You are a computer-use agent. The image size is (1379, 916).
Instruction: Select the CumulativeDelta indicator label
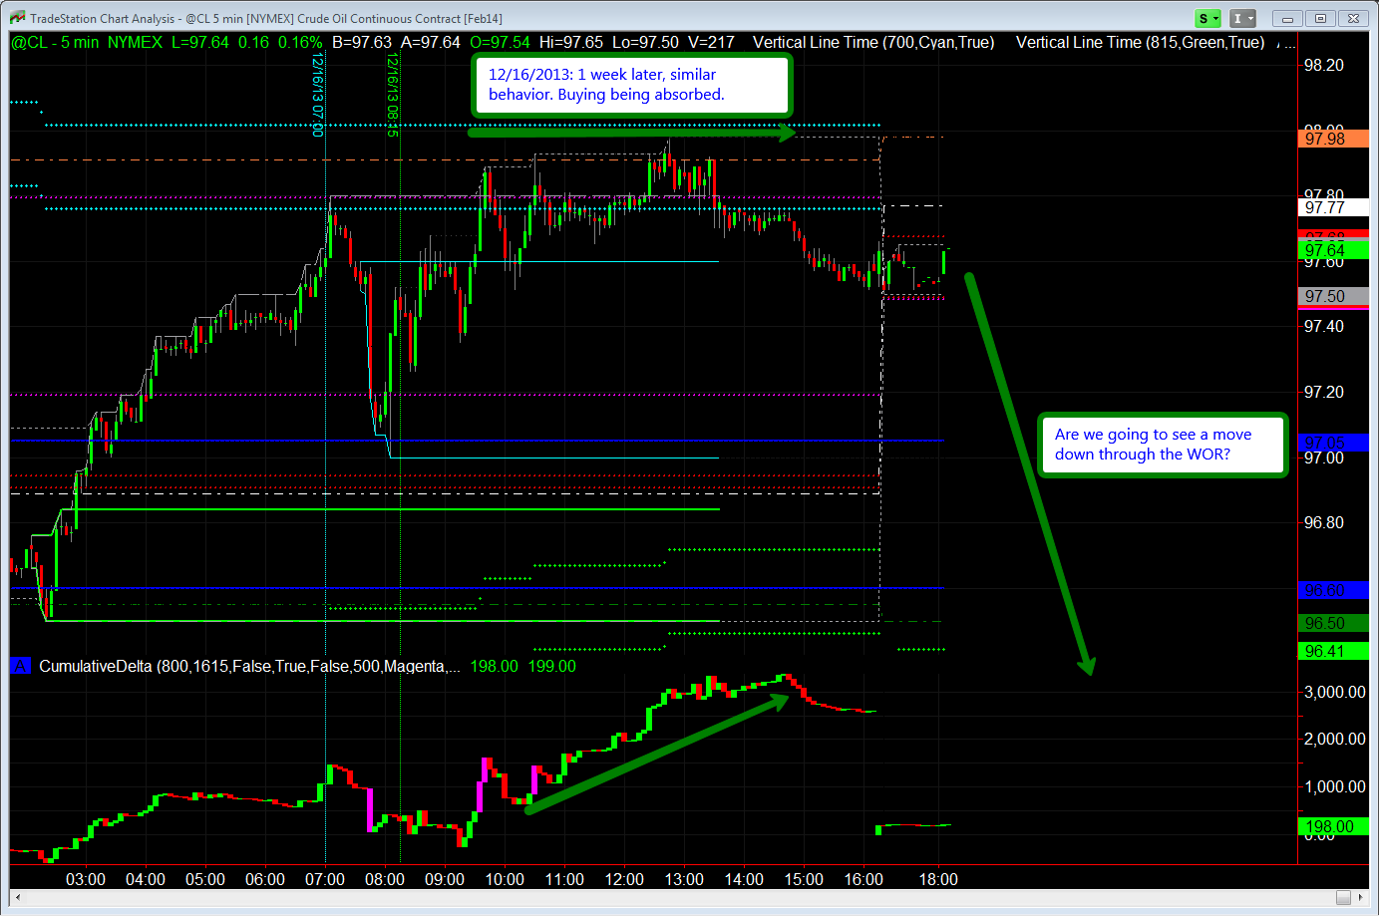pyautogui.click(x=250, y=666)
